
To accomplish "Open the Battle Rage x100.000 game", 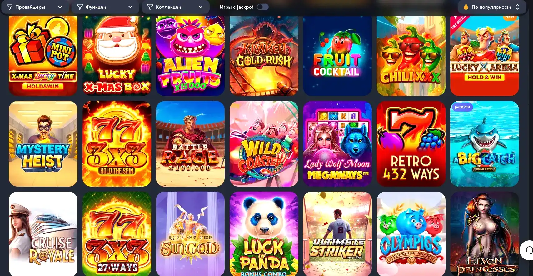I will 190,144.
